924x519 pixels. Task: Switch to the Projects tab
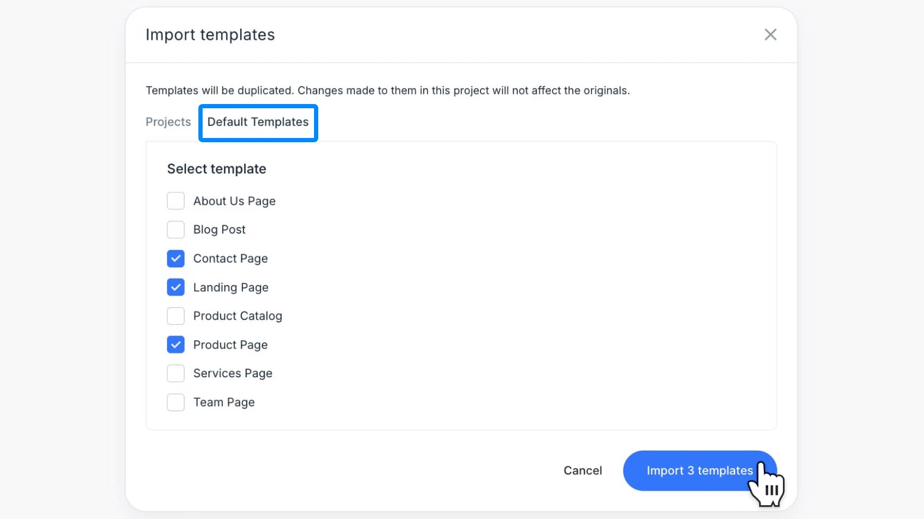tap(168, 122)
